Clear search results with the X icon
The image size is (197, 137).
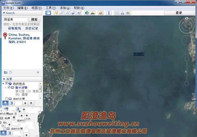(x=38, y=72)
